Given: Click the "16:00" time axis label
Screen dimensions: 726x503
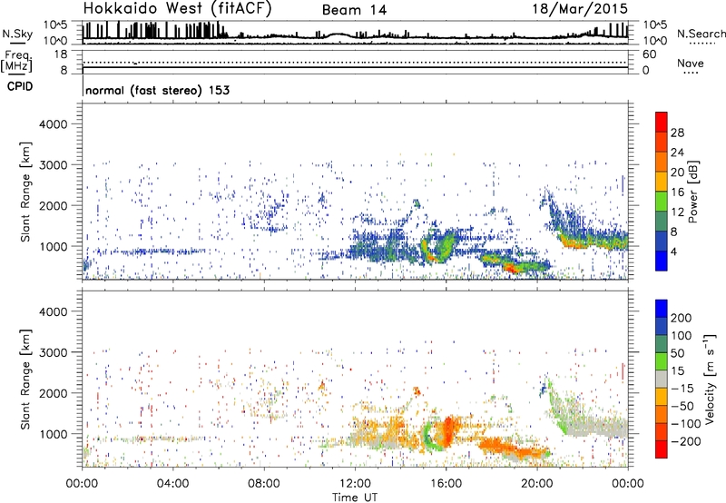Looking at the screenshot, I should (x=446, y=484).
